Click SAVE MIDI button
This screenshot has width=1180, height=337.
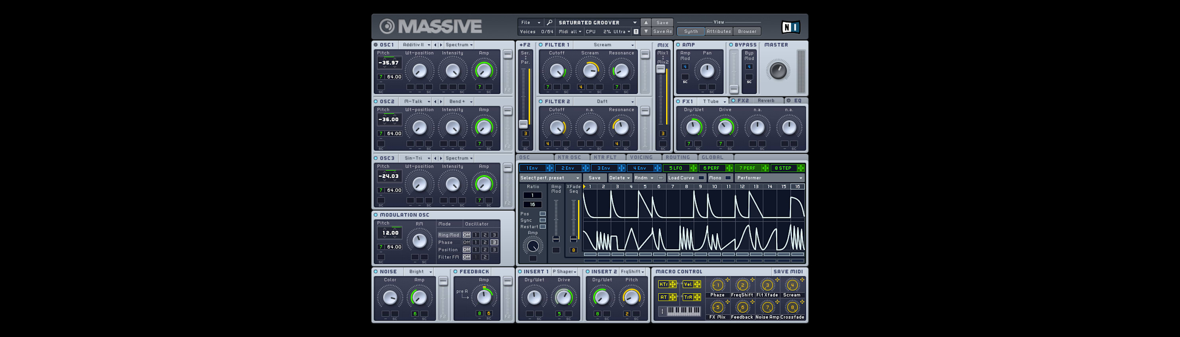tap(788, 272)
